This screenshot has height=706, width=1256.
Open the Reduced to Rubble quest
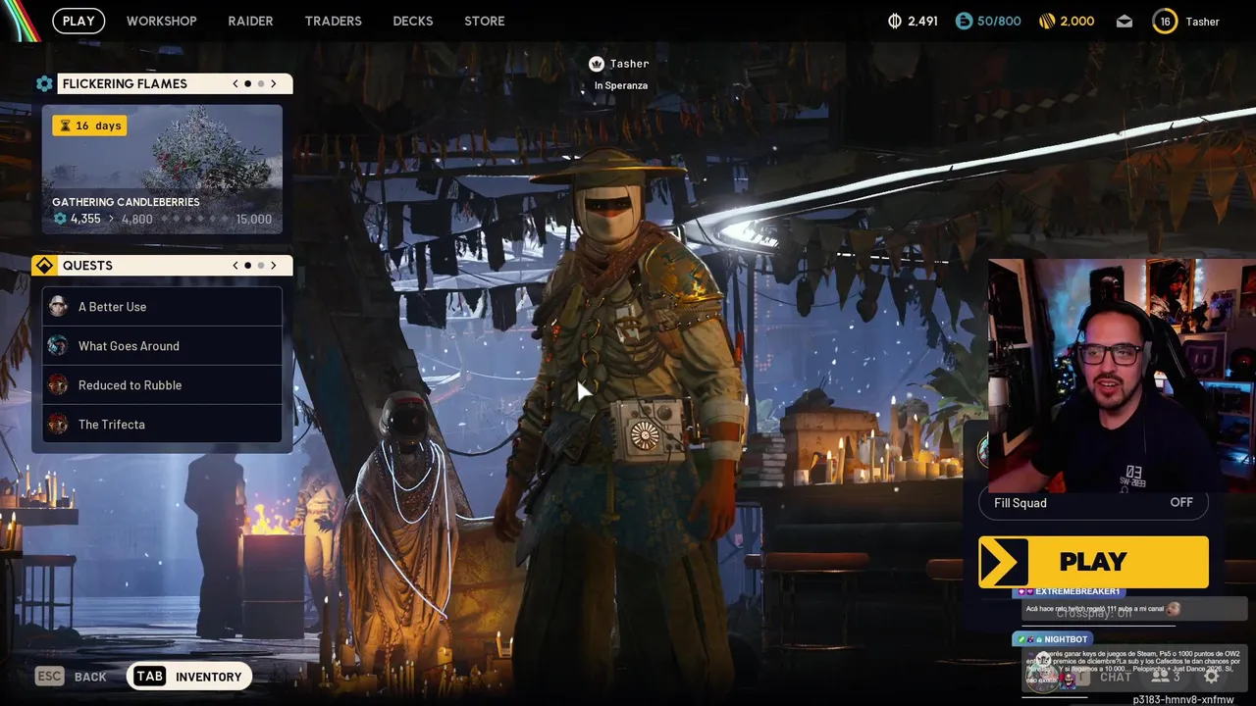[162, 385]
